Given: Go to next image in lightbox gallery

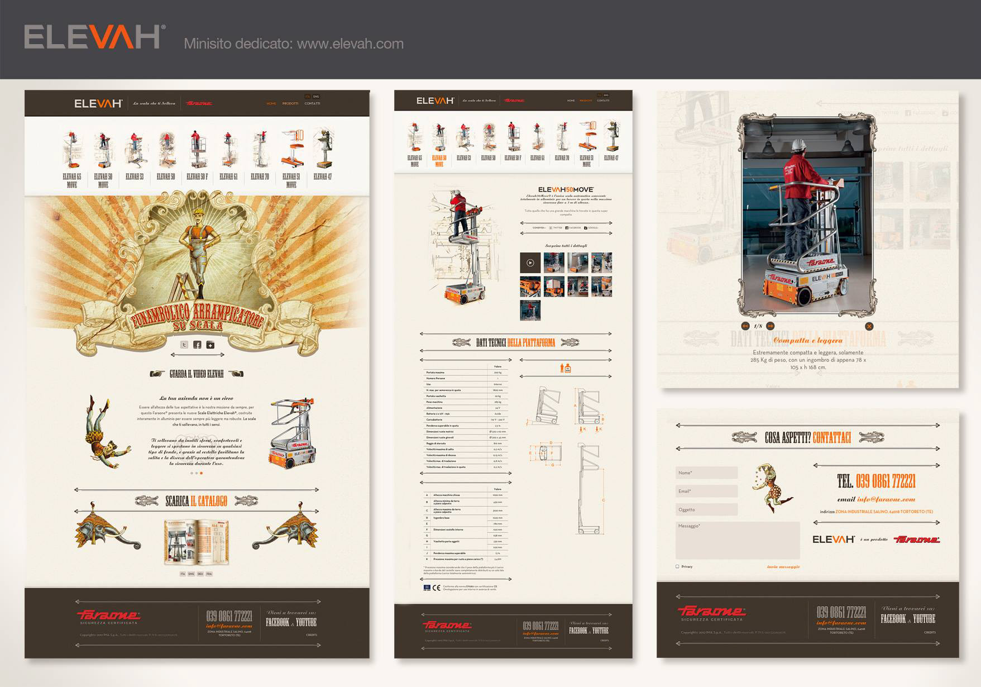Looking at the screenshot, I should [771, 326].
